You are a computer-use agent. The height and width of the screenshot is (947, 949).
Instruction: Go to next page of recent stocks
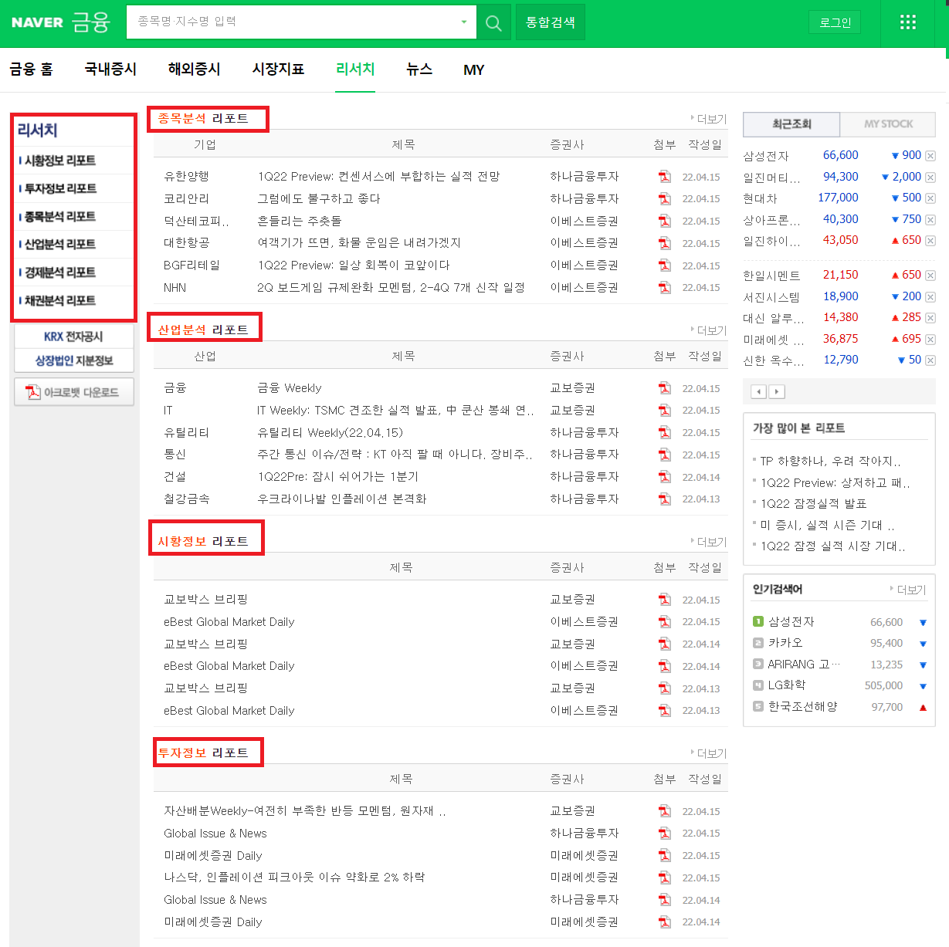[777, 391]
